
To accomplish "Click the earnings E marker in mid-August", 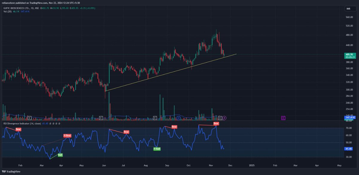I will (x=155, y=118).
